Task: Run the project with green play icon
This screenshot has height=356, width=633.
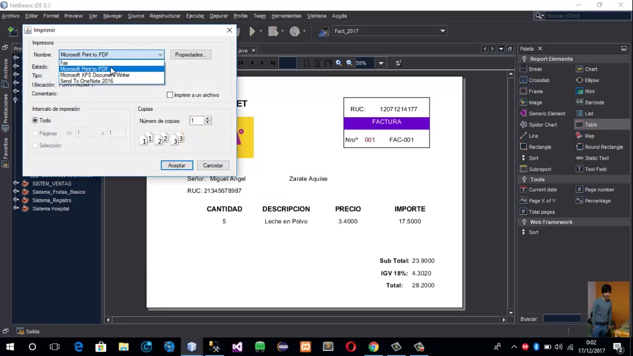Action: coord(252,31)
